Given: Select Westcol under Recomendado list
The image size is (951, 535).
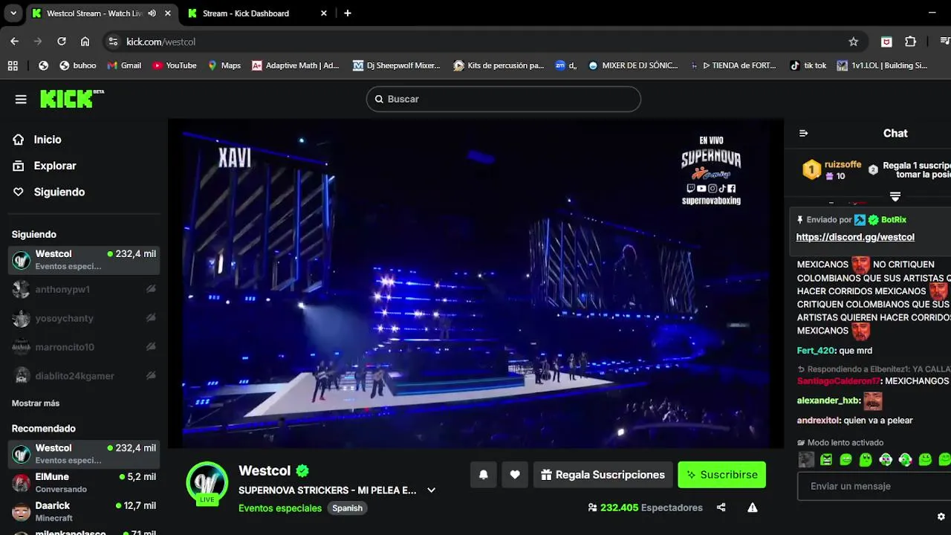Looking at the screenshot, I should click(x=84, y=454).
